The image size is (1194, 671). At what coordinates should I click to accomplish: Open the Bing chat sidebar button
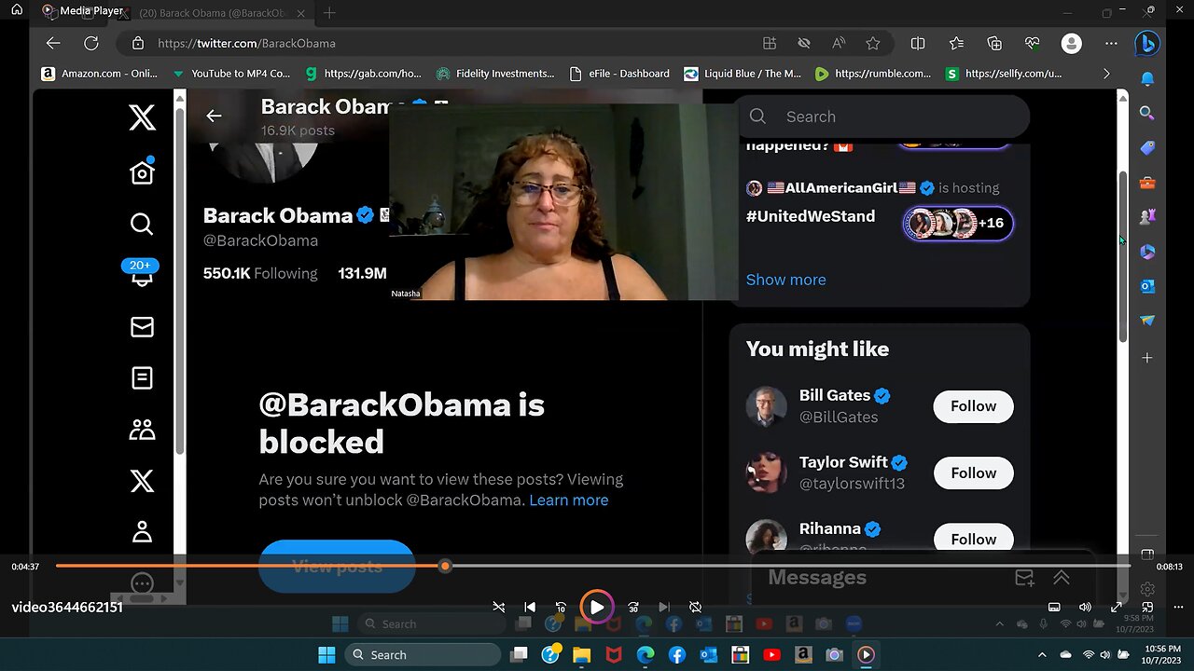pyautogui.click(x=1147, y=43)
